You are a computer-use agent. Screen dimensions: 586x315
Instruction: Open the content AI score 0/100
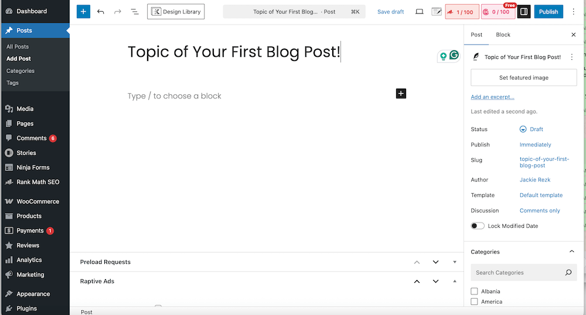click(498, 12)
